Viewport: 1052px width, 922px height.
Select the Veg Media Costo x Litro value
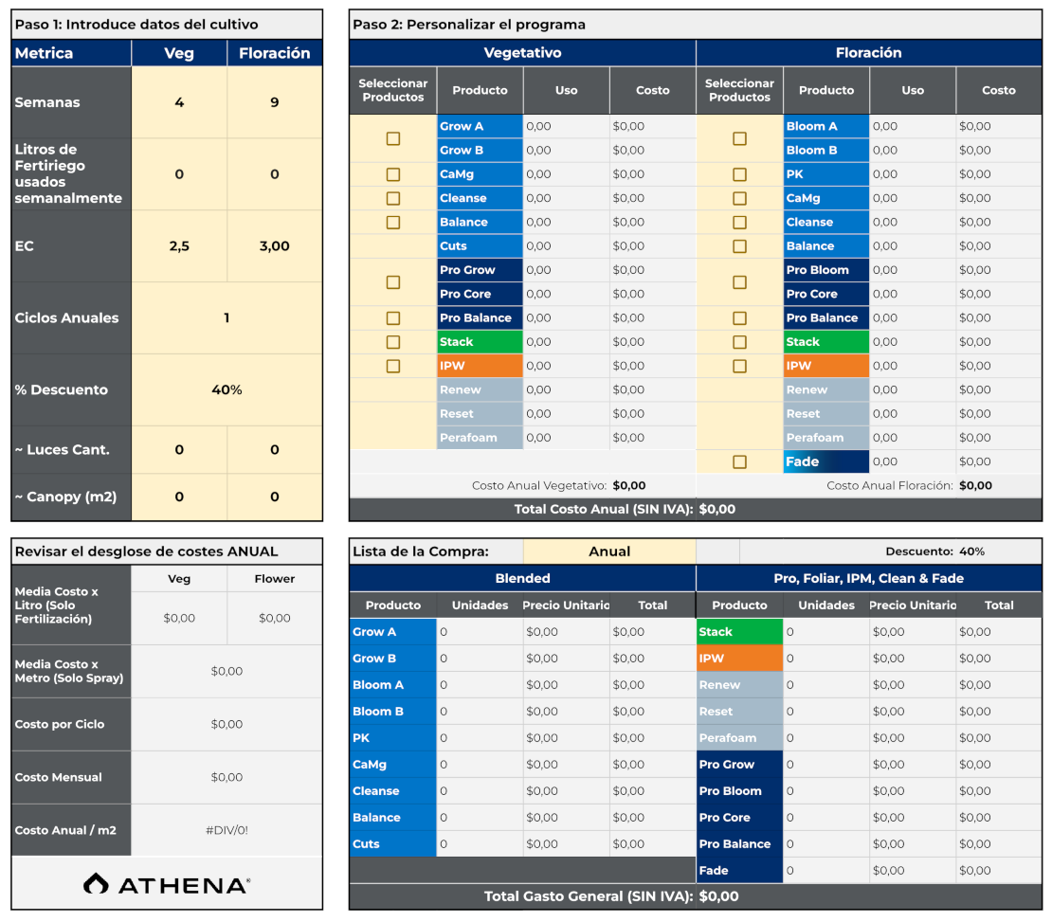179,618
